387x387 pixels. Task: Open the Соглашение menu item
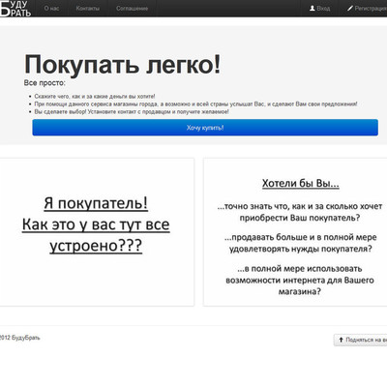click(133, 9)
